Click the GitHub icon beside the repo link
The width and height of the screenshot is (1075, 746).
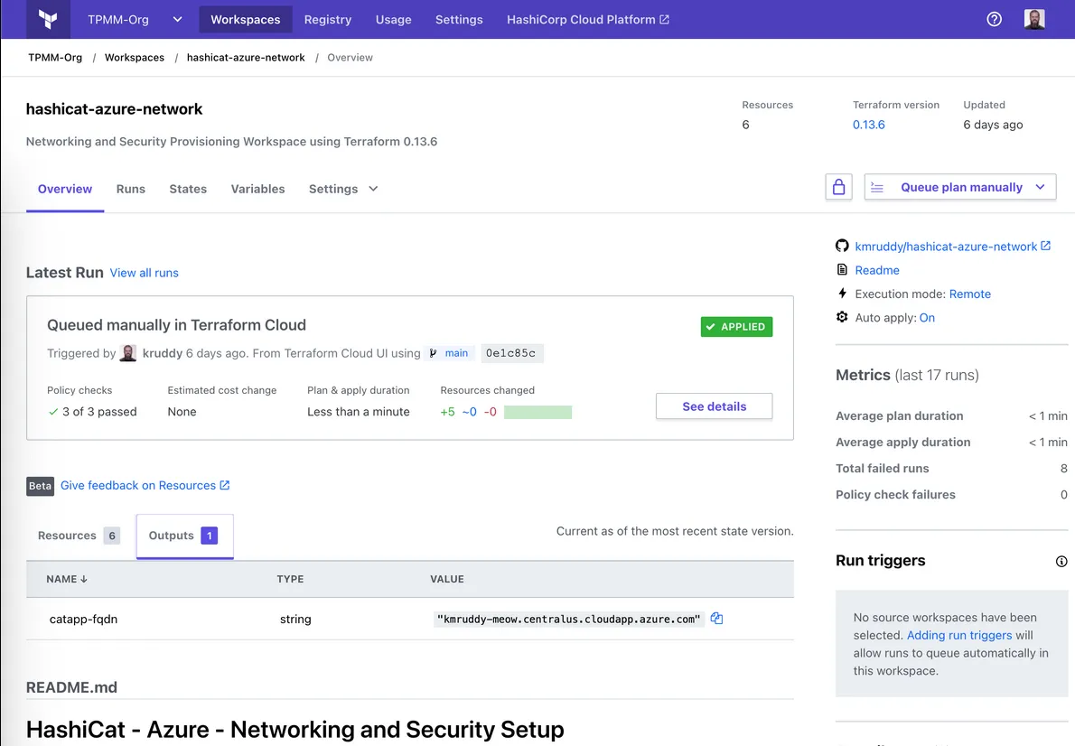(x=841, y=246)
